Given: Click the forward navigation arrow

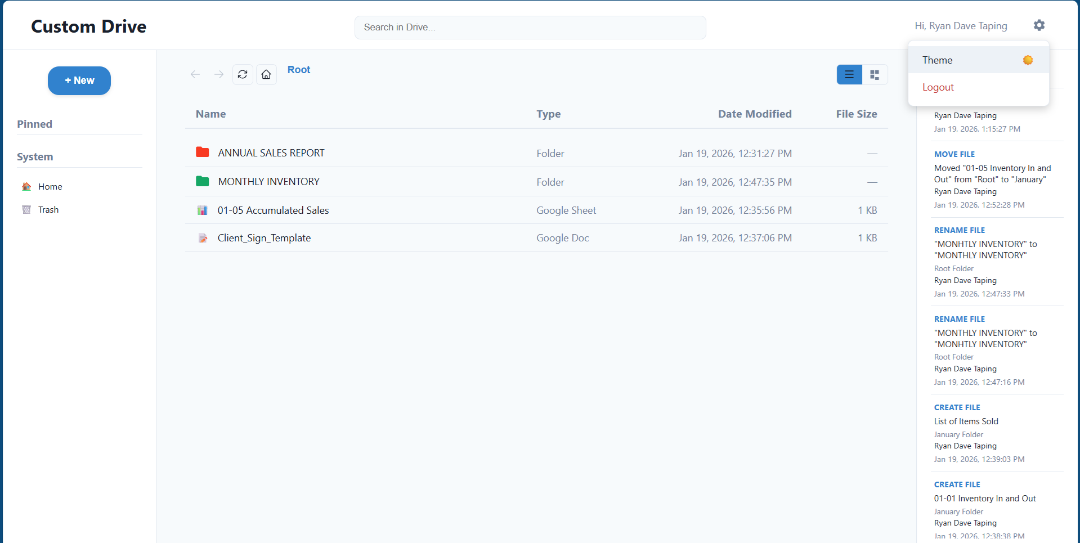Looking at the screenshot, I should point(219,74).
